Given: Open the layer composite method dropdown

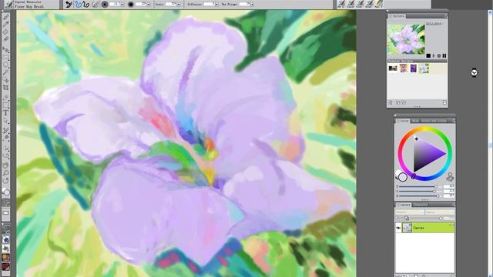Looking at the screenshot, I should coord(410,212).
